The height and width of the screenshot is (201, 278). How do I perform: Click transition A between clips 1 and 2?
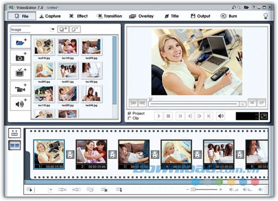[70, 155]
